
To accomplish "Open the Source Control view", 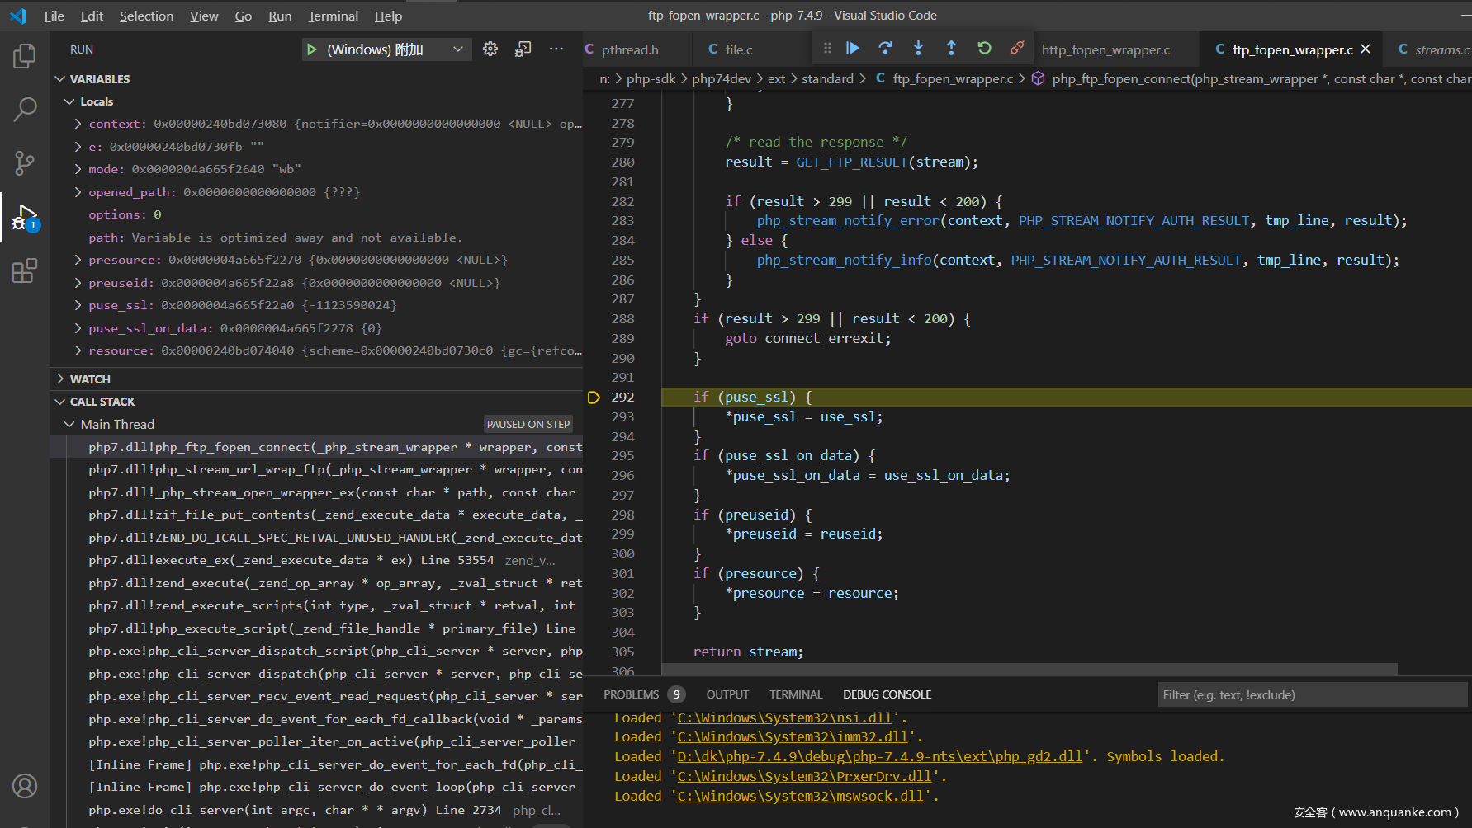I will click(x=25, y=162).
